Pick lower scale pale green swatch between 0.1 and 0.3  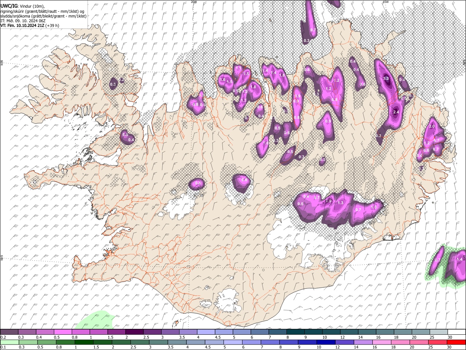(x=9, y=342)
